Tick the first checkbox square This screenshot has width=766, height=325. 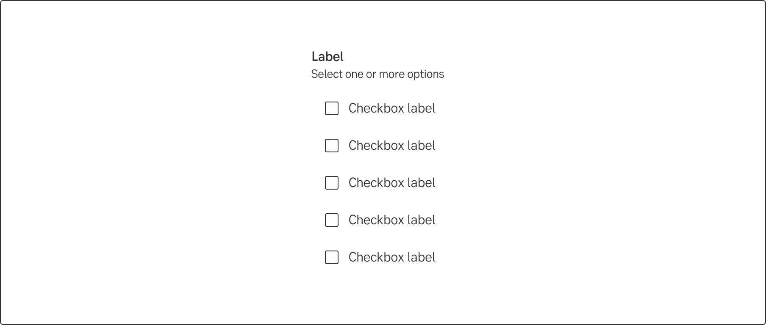click(332, 108)
